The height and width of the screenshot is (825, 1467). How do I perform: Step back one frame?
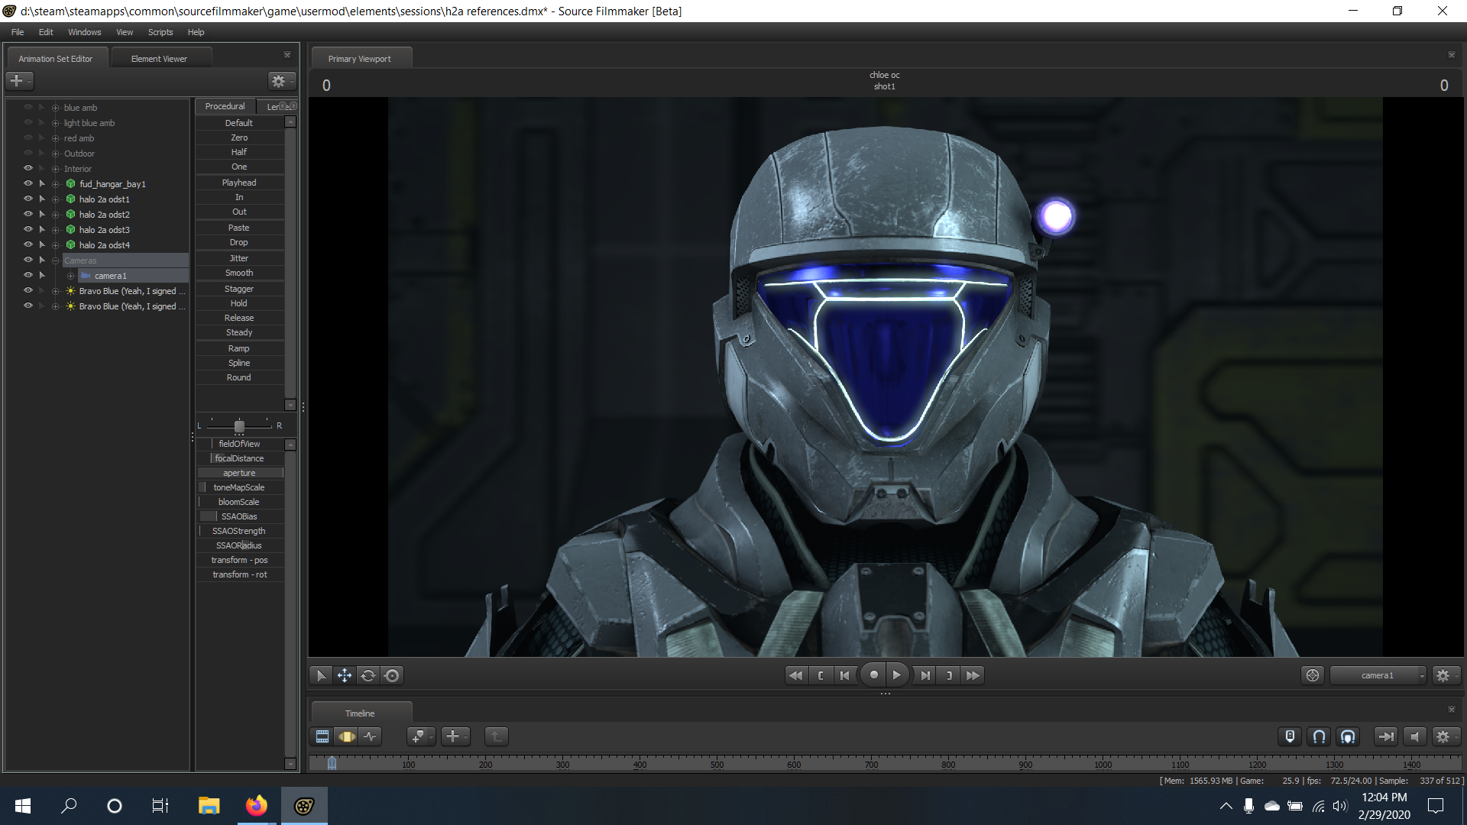tap(845, 675)
